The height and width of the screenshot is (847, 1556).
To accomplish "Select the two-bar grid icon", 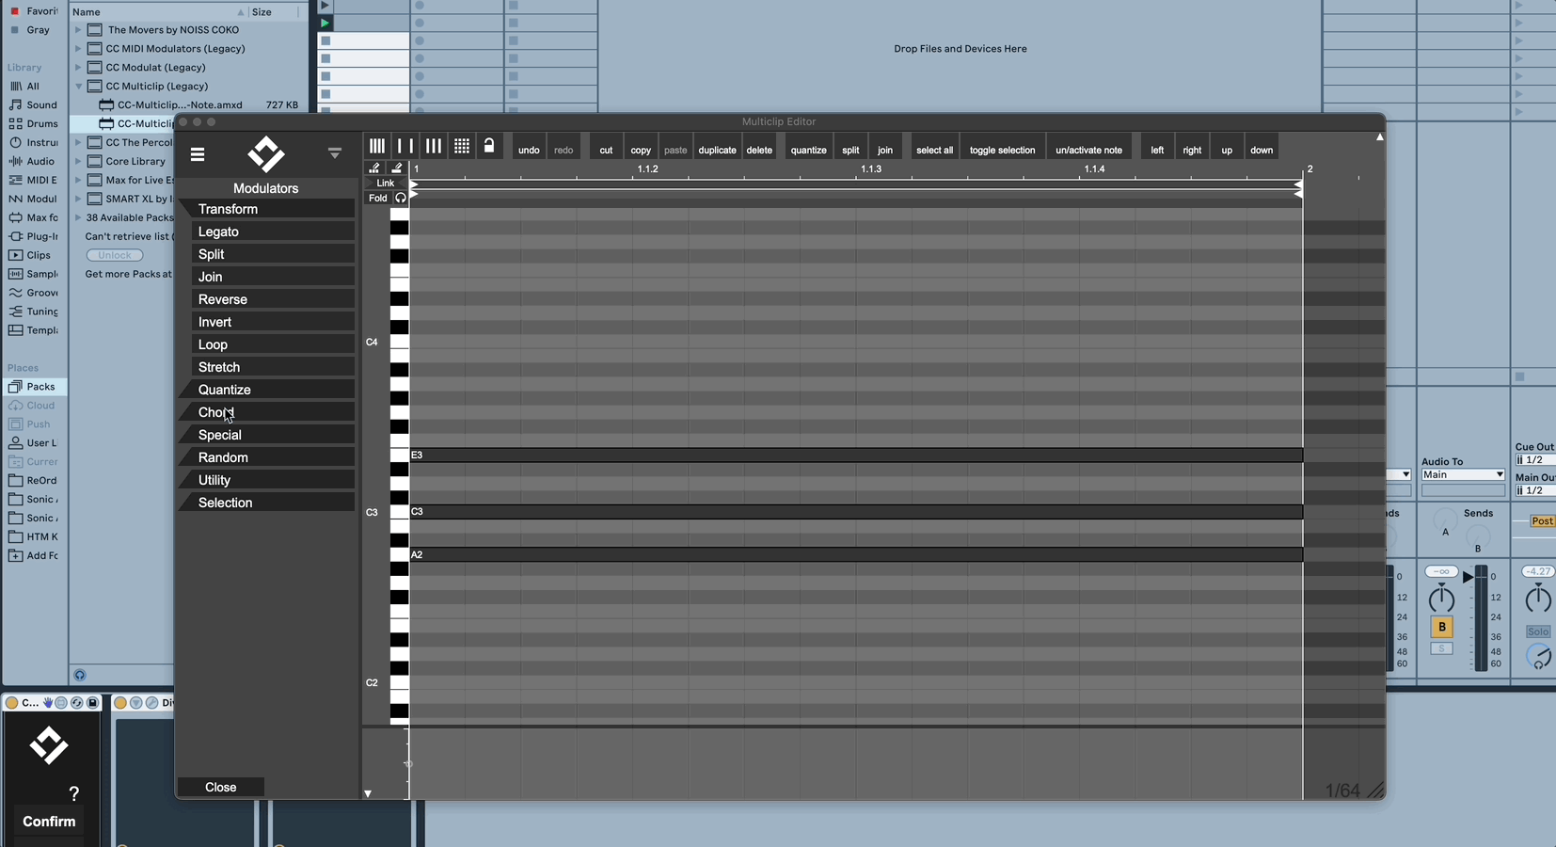I will pyautogui.click(x=405, y=146).
